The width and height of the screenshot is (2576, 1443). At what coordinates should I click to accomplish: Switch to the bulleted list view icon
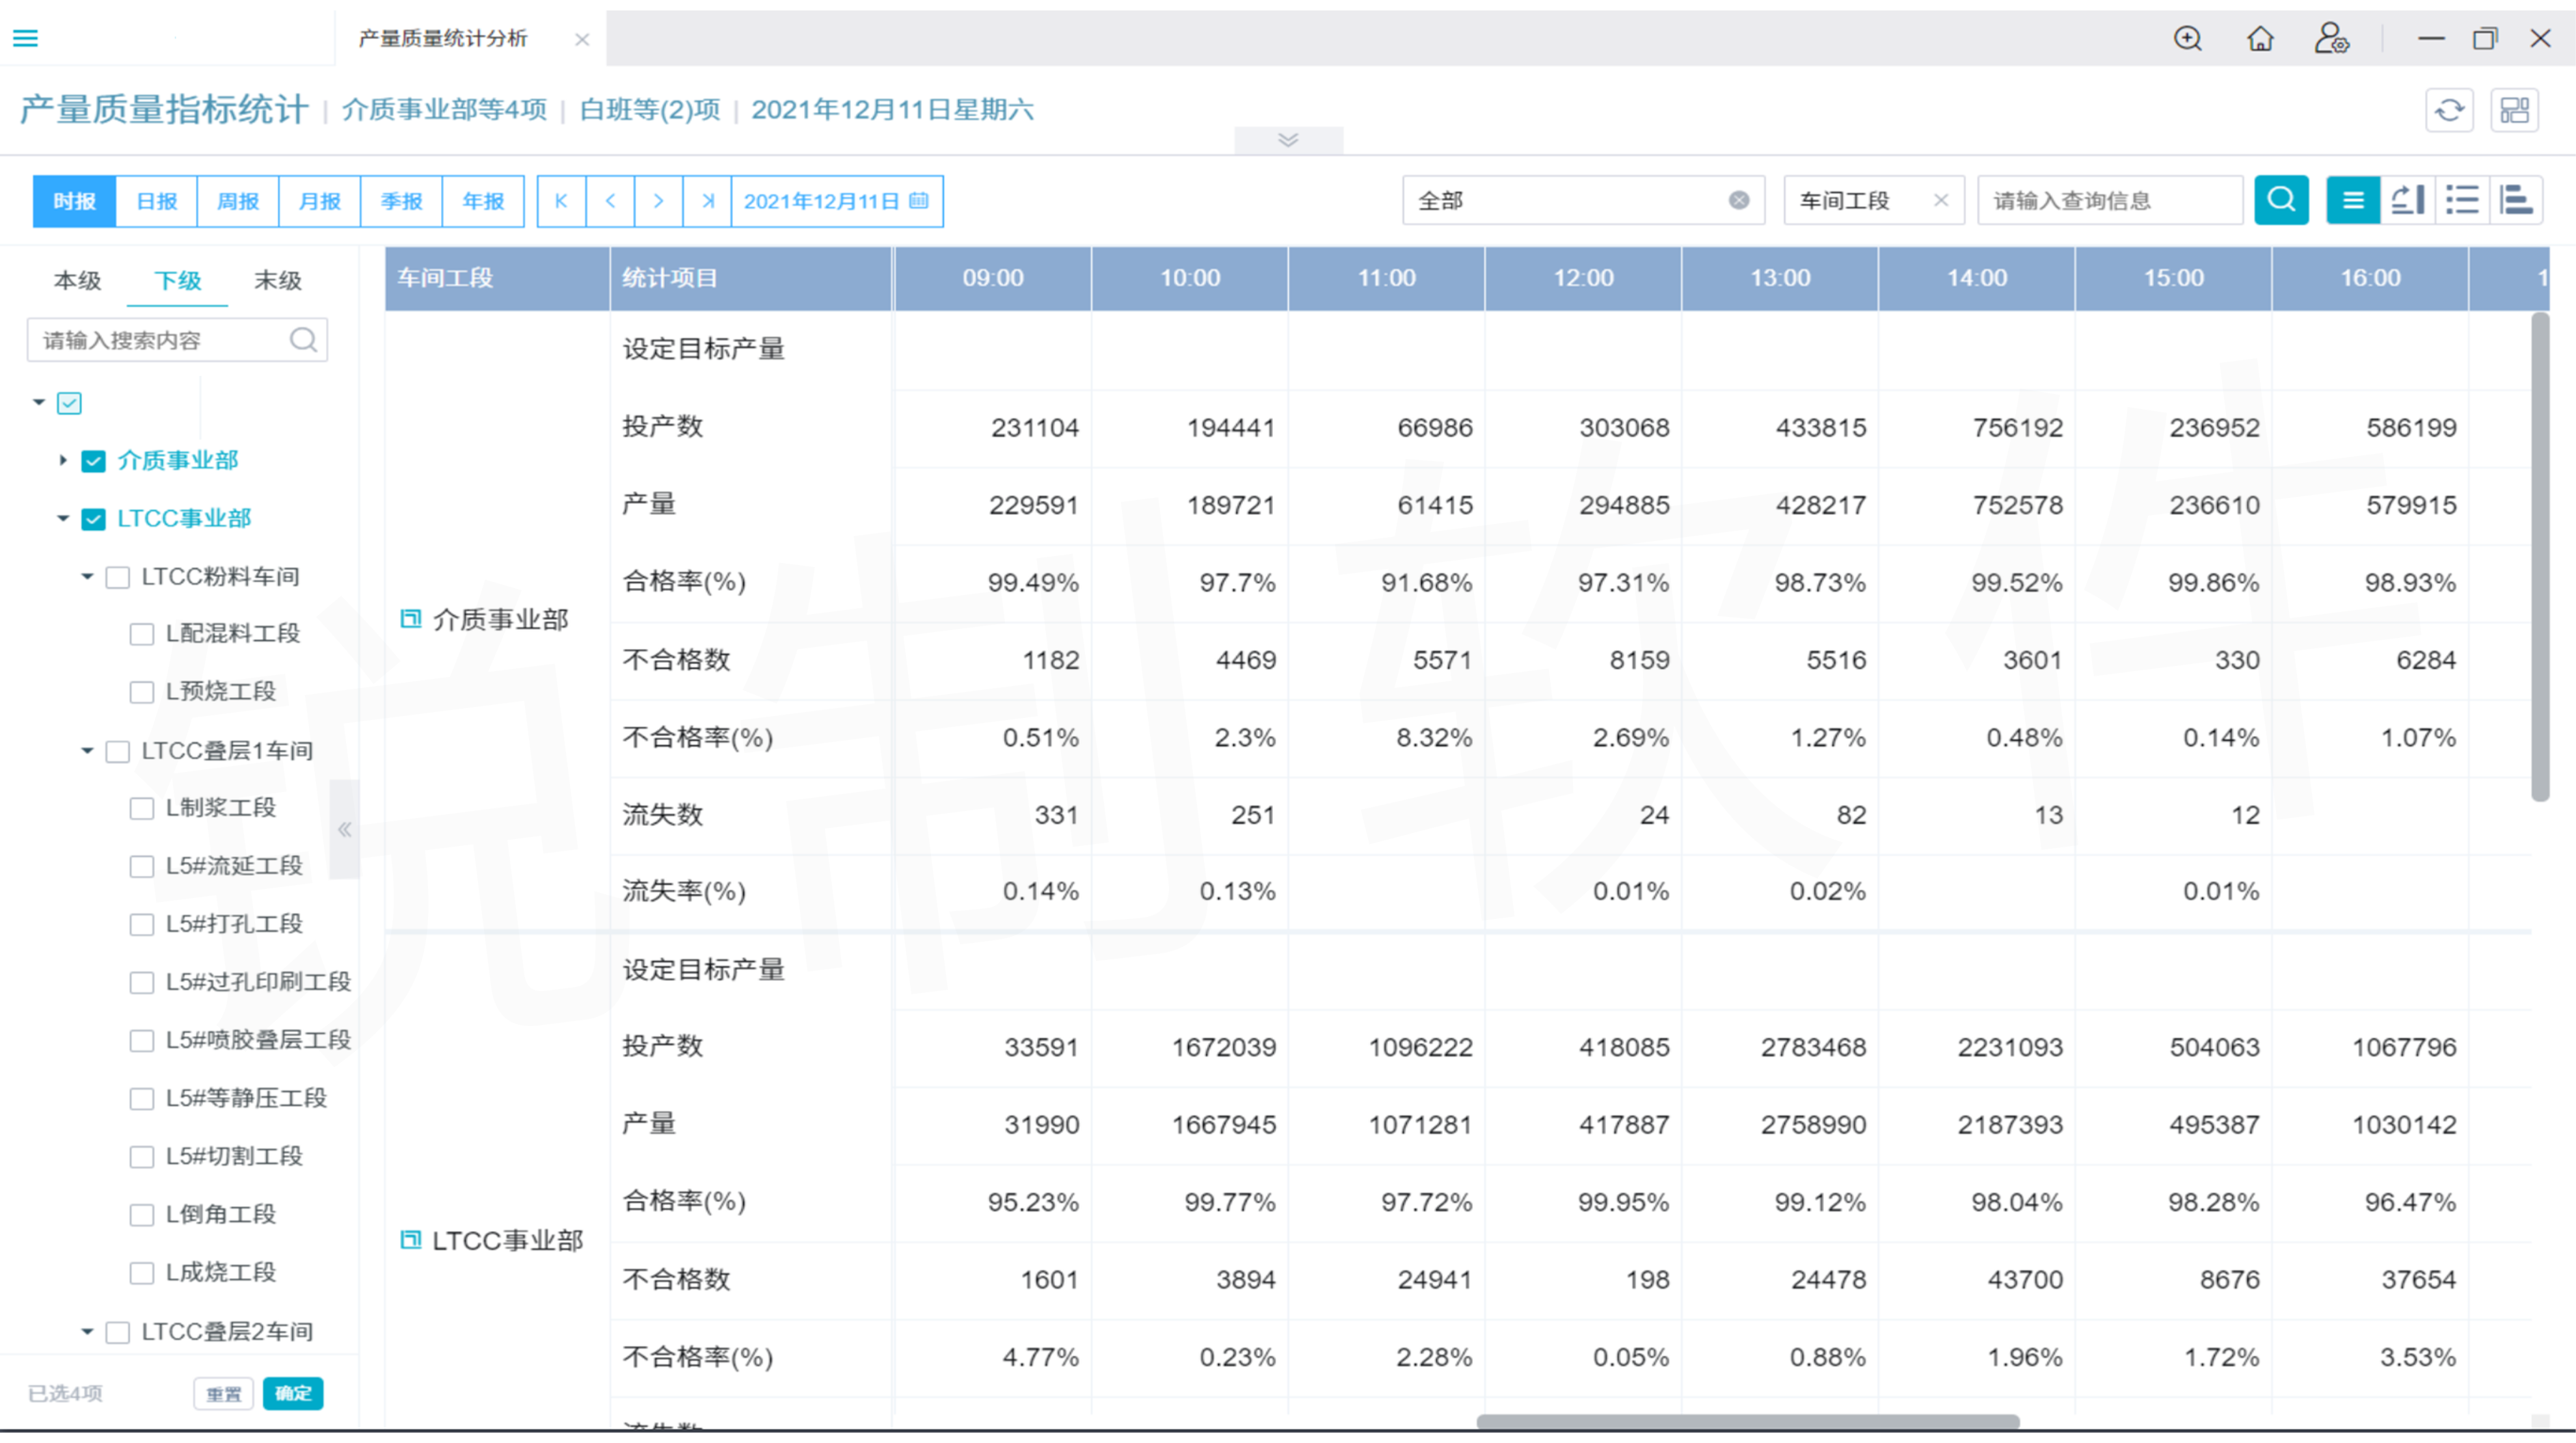tap(2462, 200)
